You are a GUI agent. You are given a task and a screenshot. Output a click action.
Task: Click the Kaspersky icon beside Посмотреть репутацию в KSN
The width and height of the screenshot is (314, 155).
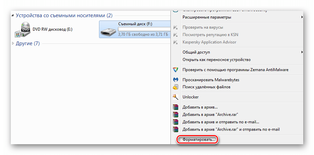(175, 35)
